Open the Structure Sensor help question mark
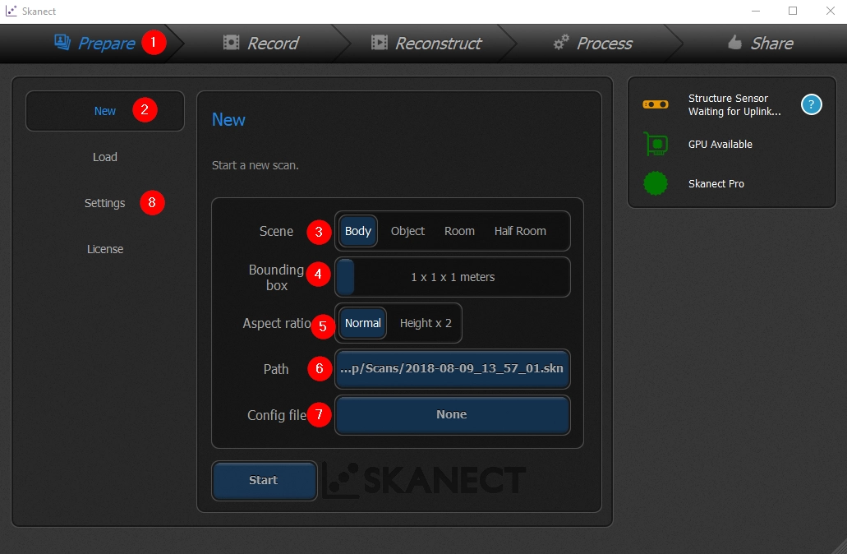The height and width of the screenshot is (554, 847). click(811, 104)
